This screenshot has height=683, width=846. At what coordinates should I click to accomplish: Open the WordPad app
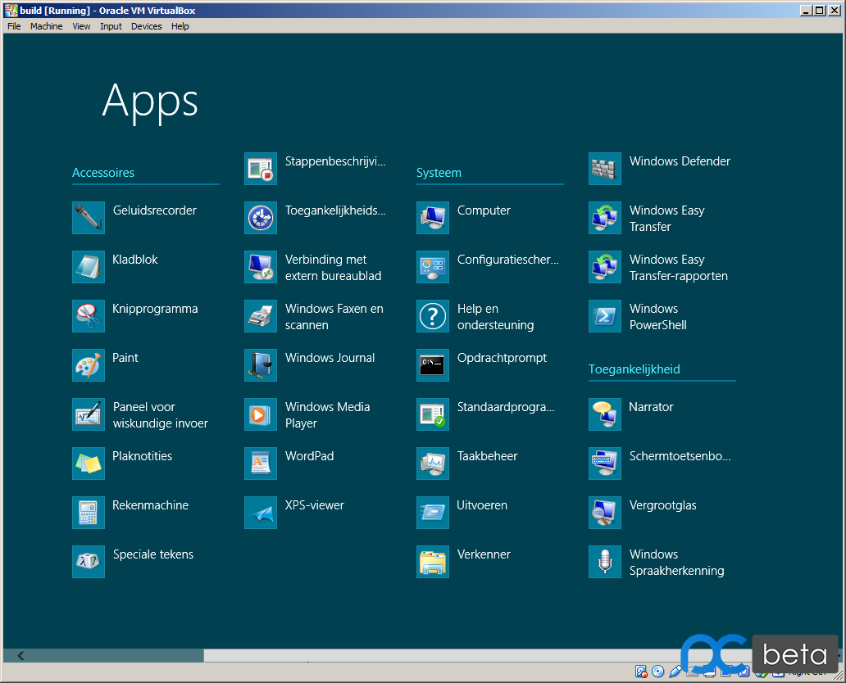261,464
